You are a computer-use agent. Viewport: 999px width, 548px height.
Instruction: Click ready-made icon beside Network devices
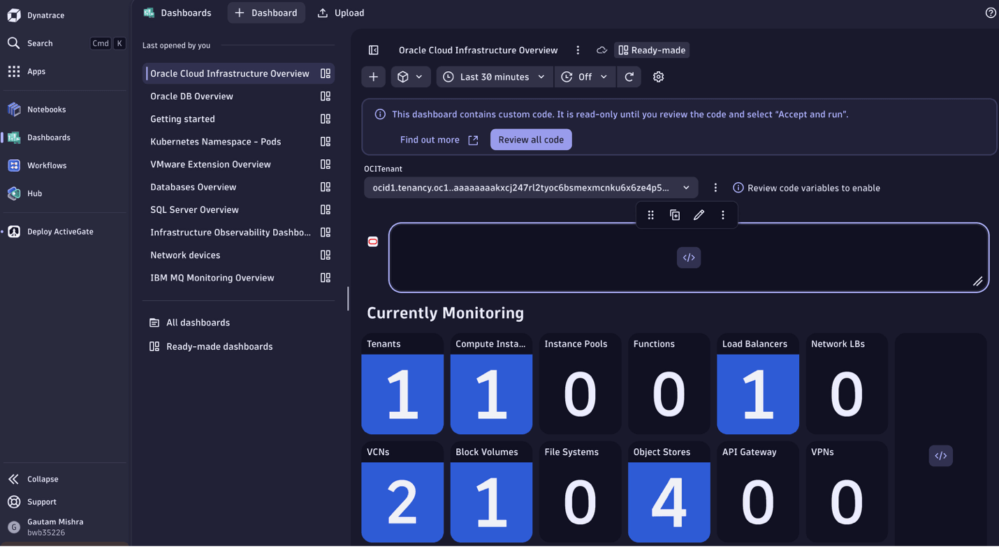[326, 255]
